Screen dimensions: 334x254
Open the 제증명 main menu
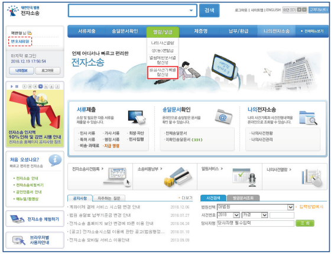pyautogui.click(x=200, y=31)
